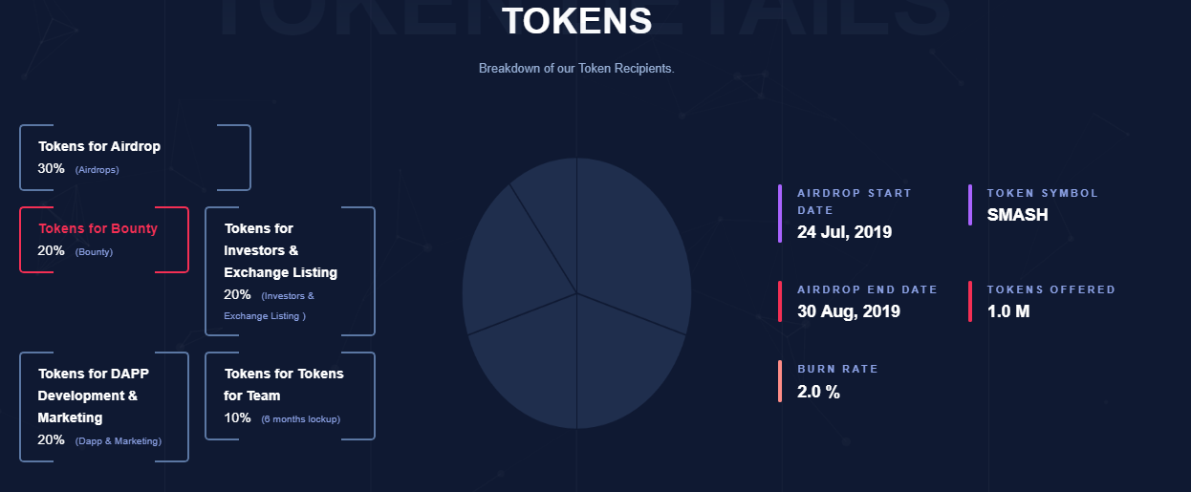Select the Tokens for Airdrop card title
1191x492 pixels.
[x=99, y=146]
